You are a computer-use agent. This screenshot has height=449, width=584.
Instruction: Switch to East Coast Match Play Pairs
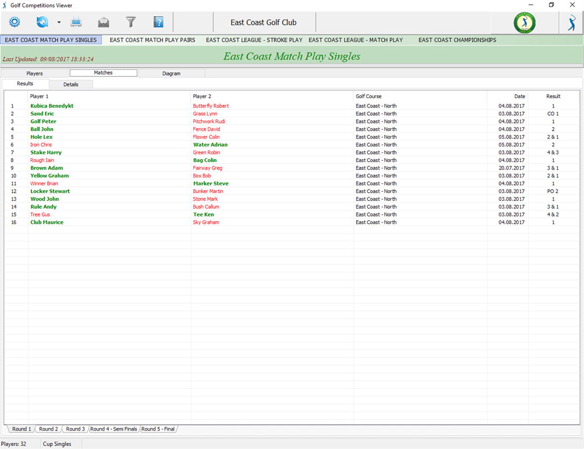(152, 40)
